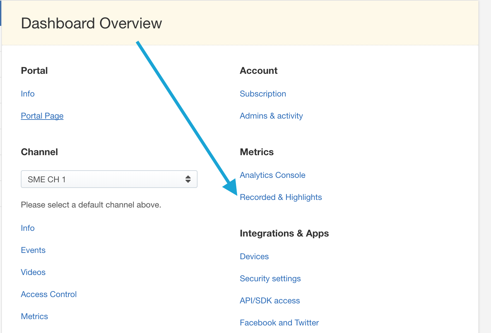This screenshot has width=491, height=333.
Task: Click the Portal section heading
Action: [x=34, y=71]
